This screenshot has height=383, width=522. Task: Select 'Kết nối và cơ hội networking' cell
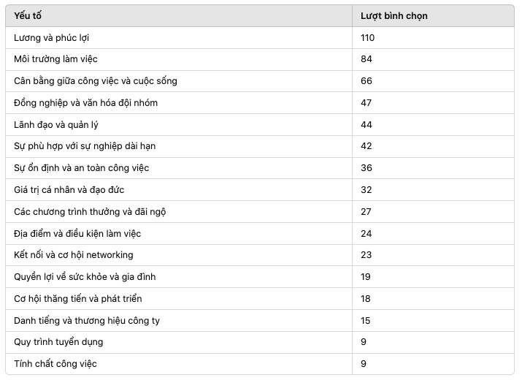179,255
